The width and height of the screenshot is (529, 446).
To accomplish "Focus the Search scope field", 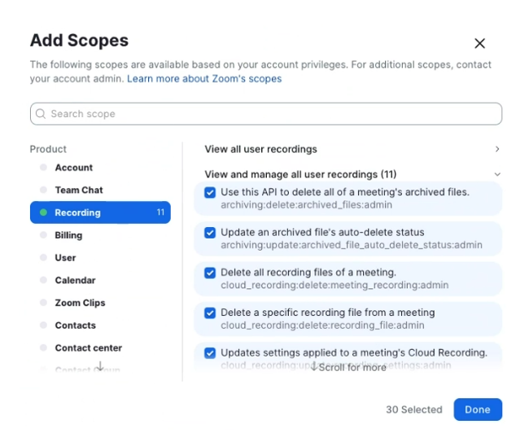I will pyautogui.click(x=266, y=114).
